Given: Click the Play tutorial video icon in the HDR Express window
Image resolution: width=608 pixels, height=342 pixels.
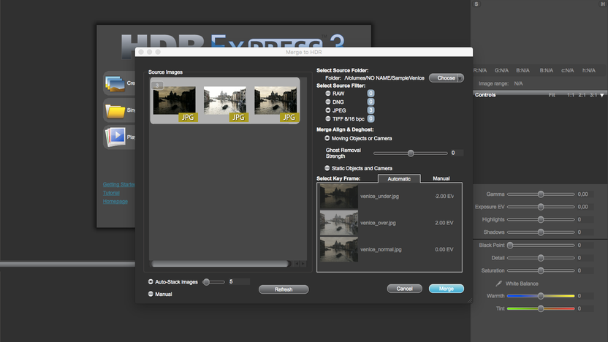Looking at the screenshot, I should point(115,137).
